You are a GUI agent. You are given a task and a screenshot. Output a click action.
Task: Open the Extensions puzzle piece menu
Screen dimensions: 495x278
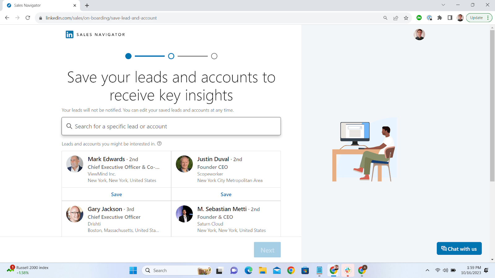click(440, 18)
